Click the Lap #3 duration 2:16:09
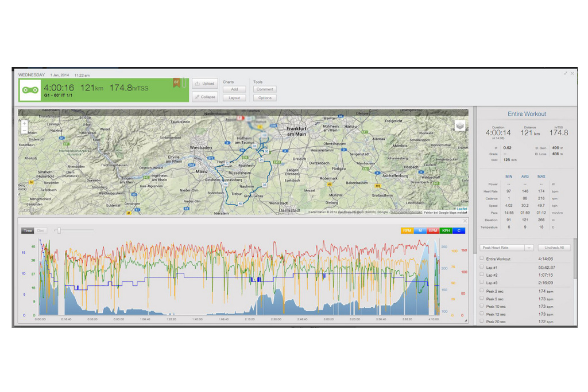Viewport: 588px width, 392px height. pyautogui.click(x=546, y=283)
